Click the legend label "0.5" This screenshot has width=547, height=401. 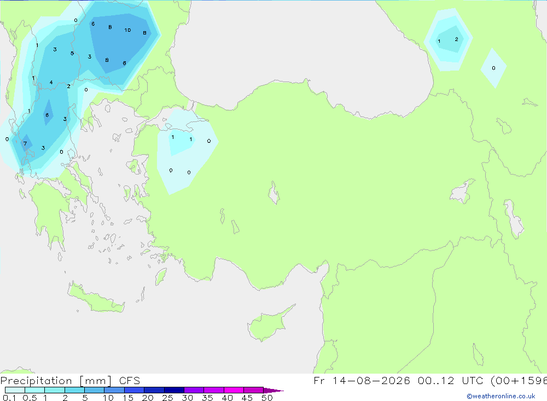point(30,398)
